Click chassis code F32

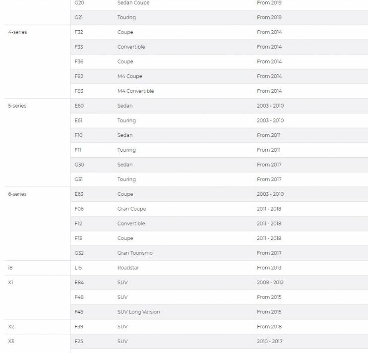[79, 32]
